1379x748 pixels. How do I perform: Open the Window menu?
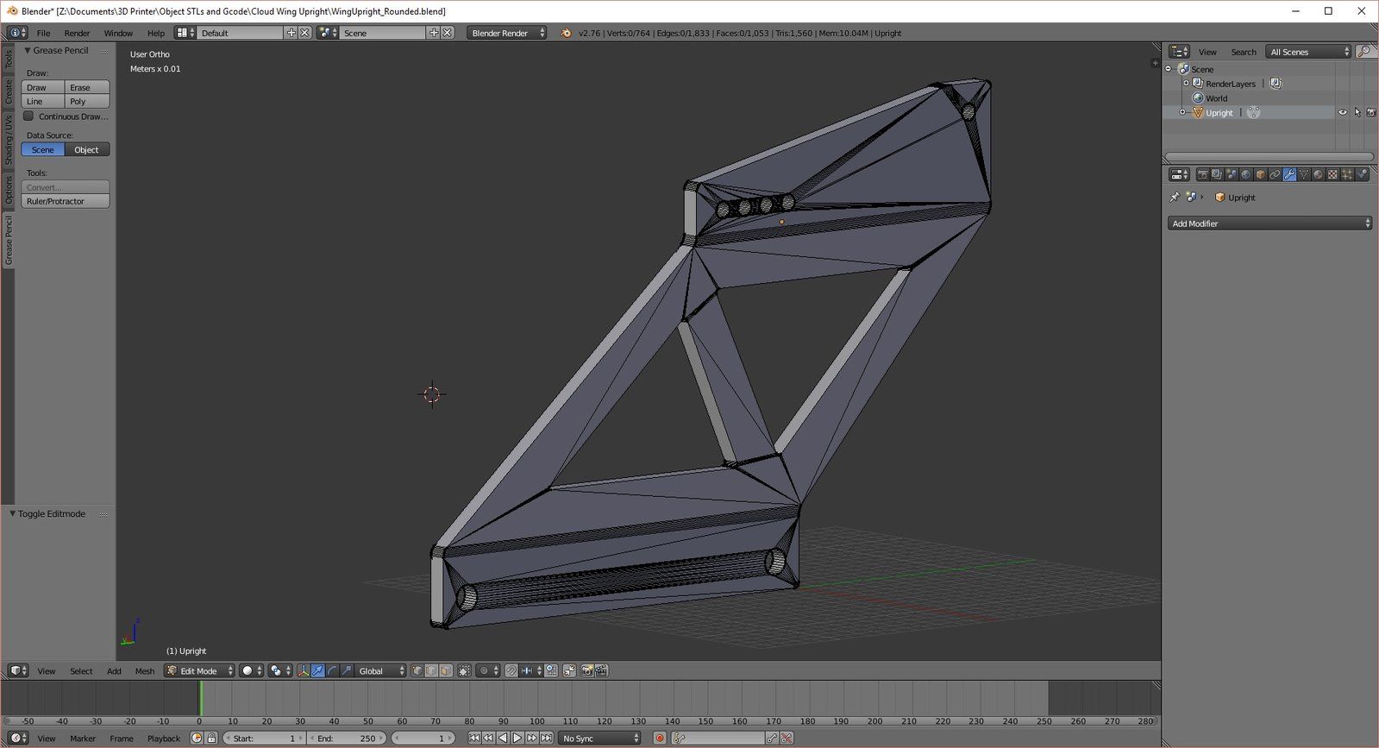(x=118, y=33)
